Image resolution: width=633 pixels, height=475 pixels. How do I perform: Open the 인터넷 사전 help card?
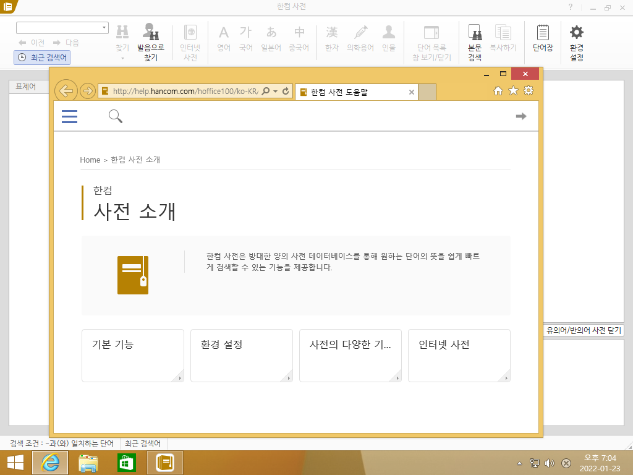(x=459, y=356)
